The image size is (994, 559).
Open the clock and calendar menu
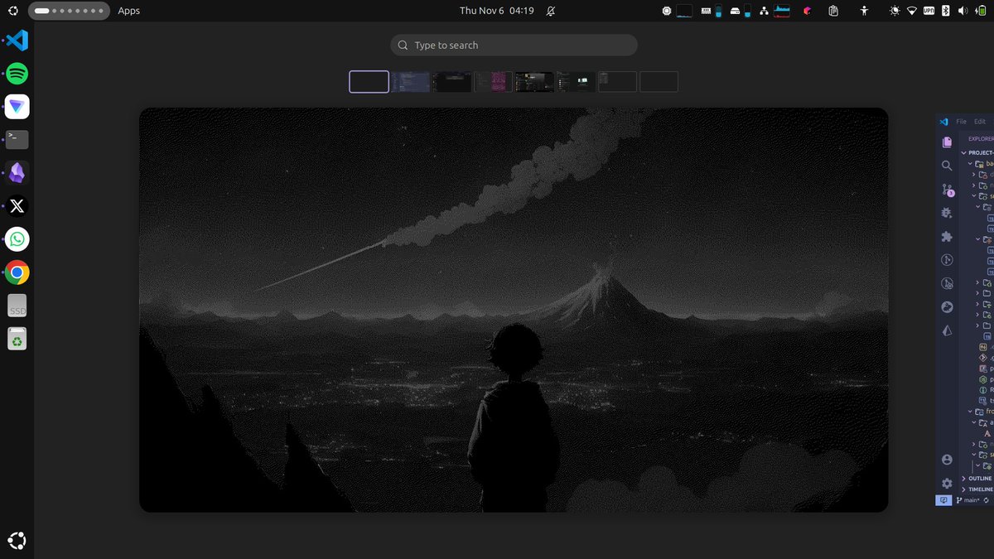[x=497, y=11]
